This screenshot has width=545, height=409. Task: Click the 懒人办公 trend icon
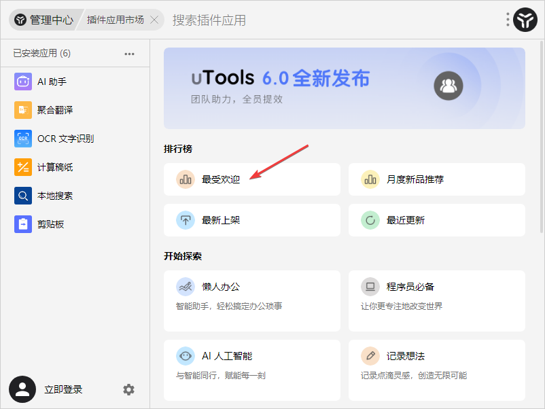(186, 287)
